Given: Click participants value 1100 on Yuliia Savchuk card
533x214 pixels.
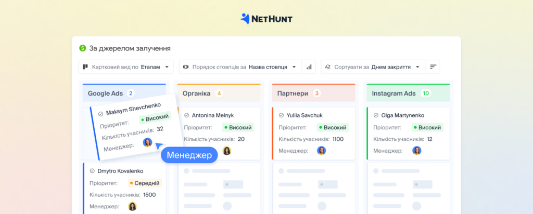Looking at the screenshot, I should tap(338, 139).
